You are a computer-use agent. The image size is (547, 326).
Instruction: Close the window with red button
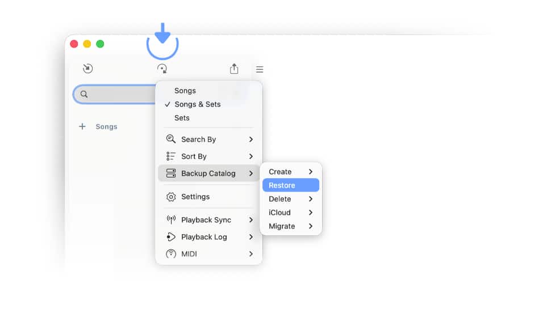[x=74, y=44]
